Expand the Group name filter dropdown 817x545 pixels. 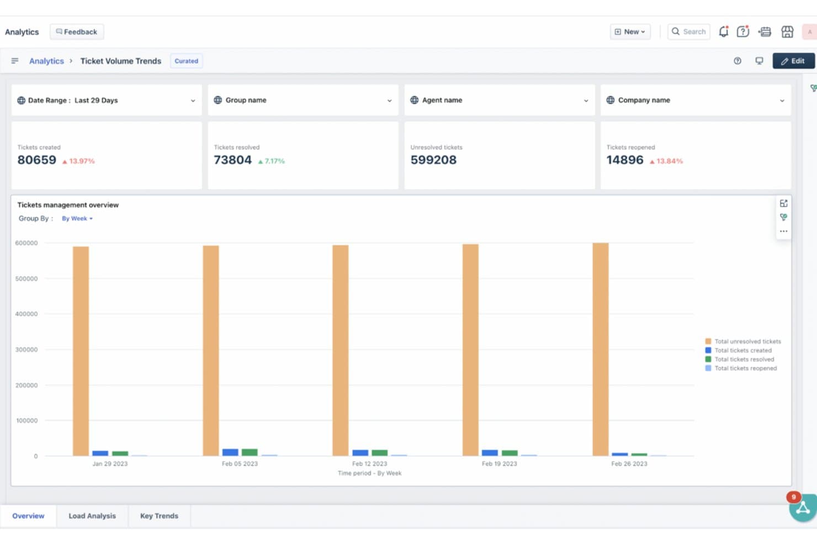point(303,100)
